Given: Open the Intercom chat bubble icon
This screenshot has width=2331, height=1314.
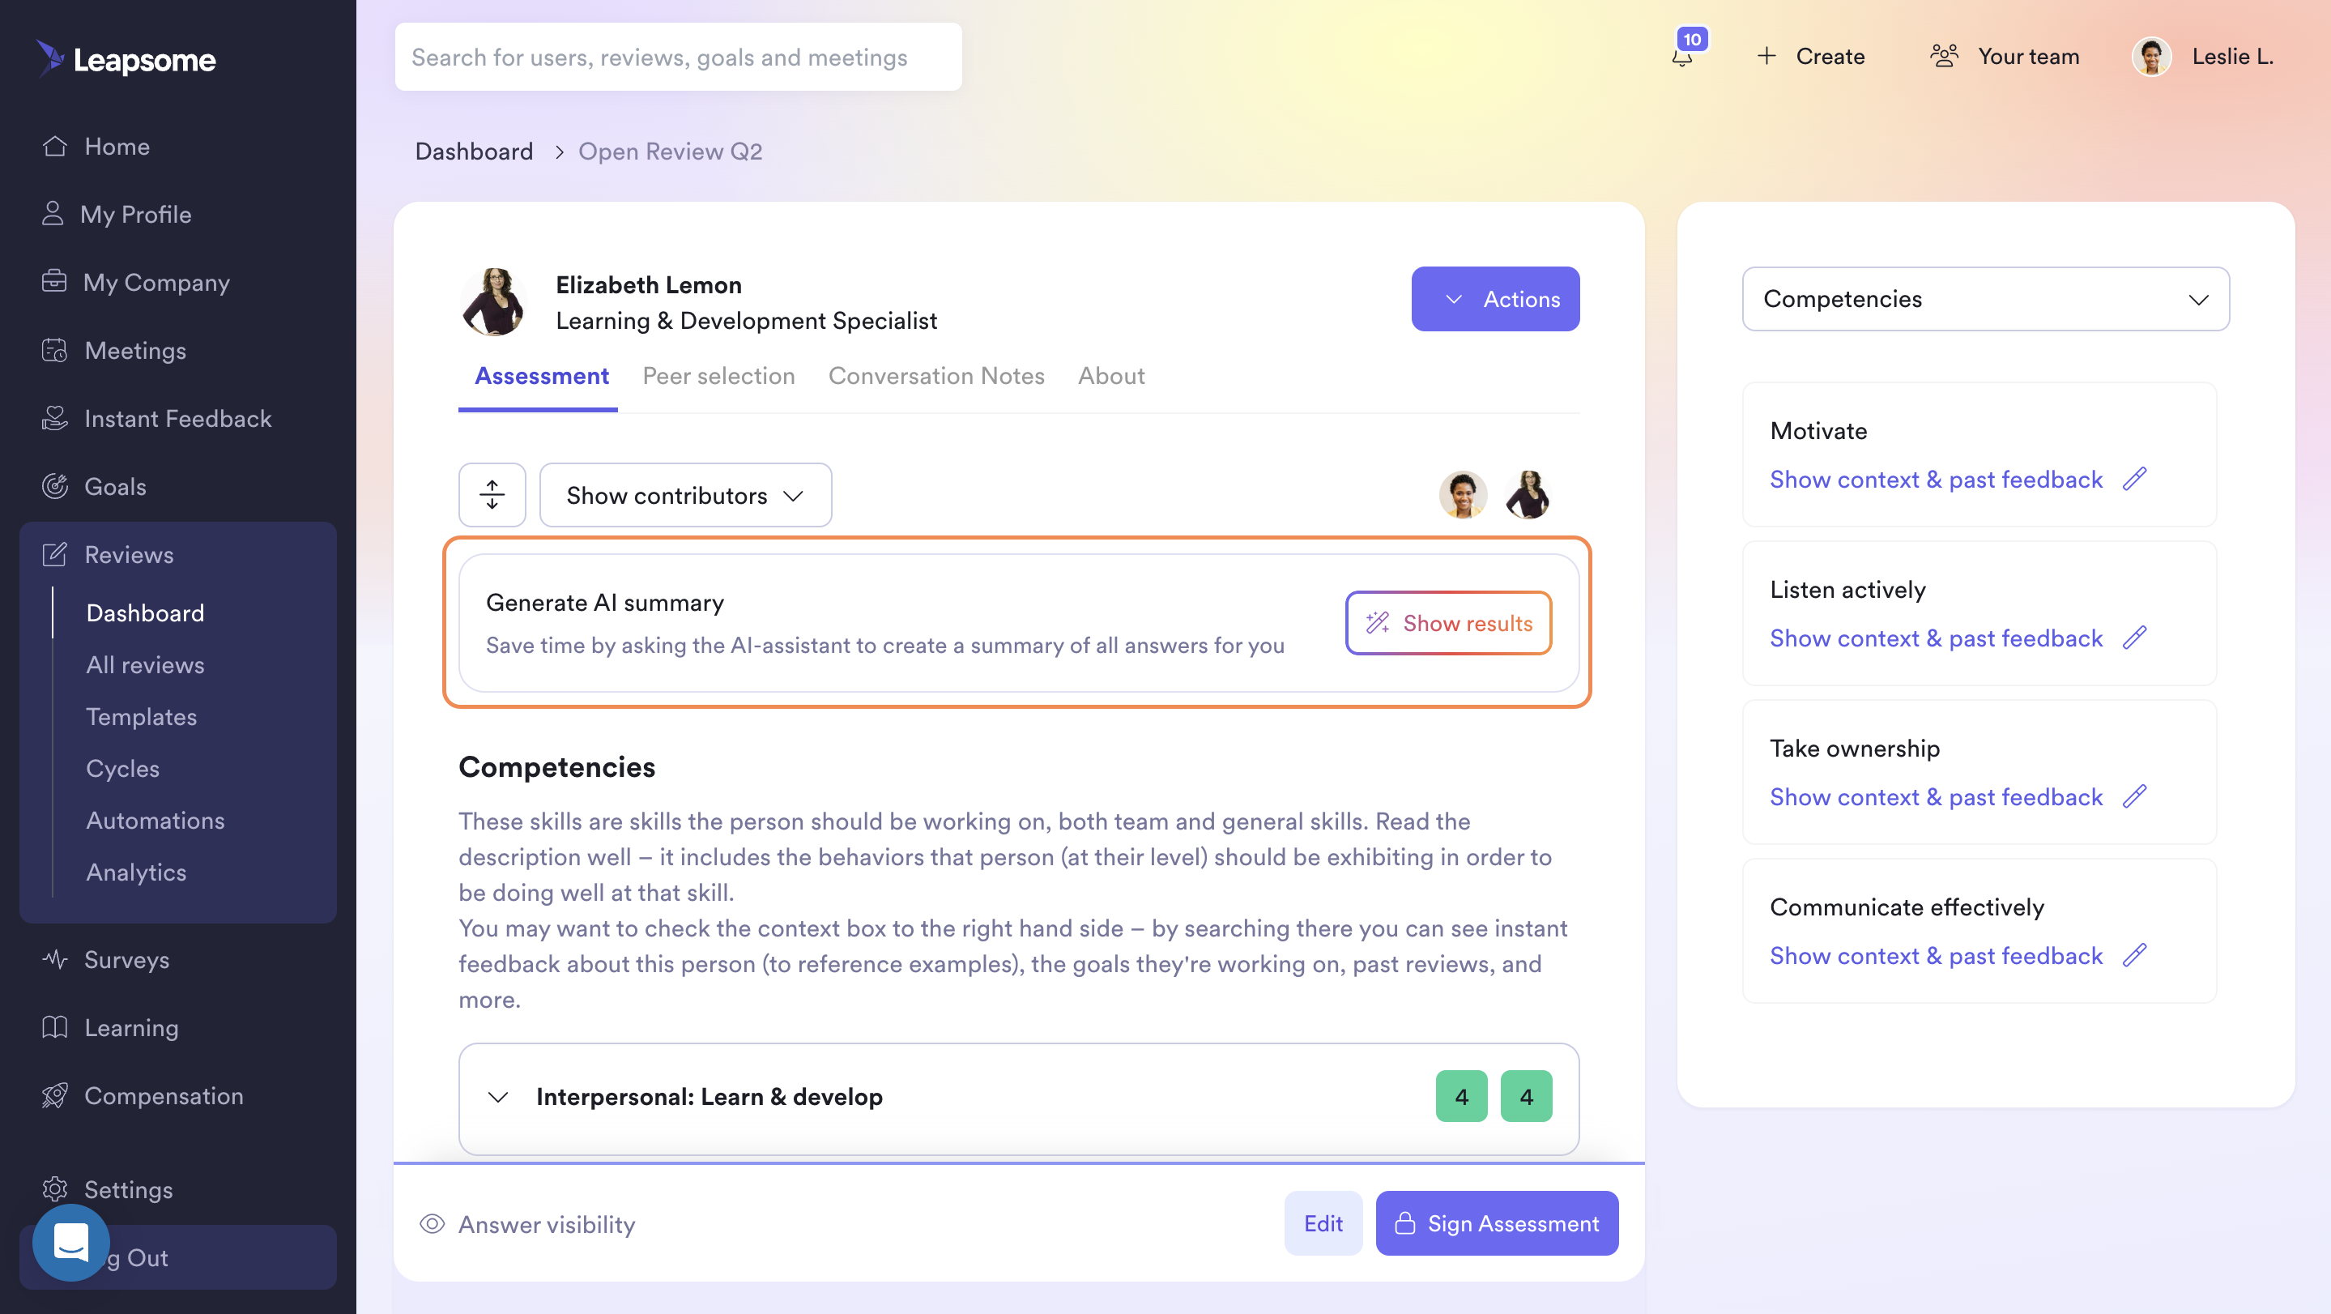Looking at the screenshot, I should click(x=70, y=1242).
